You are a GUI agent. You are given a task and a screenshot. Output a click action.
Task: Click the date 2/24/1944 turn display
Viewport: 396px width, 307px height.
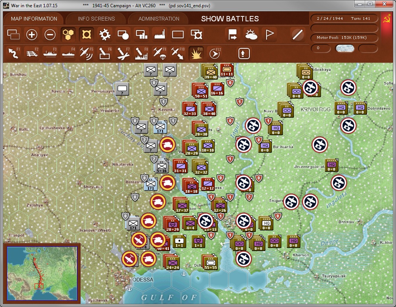coord(344,18)
